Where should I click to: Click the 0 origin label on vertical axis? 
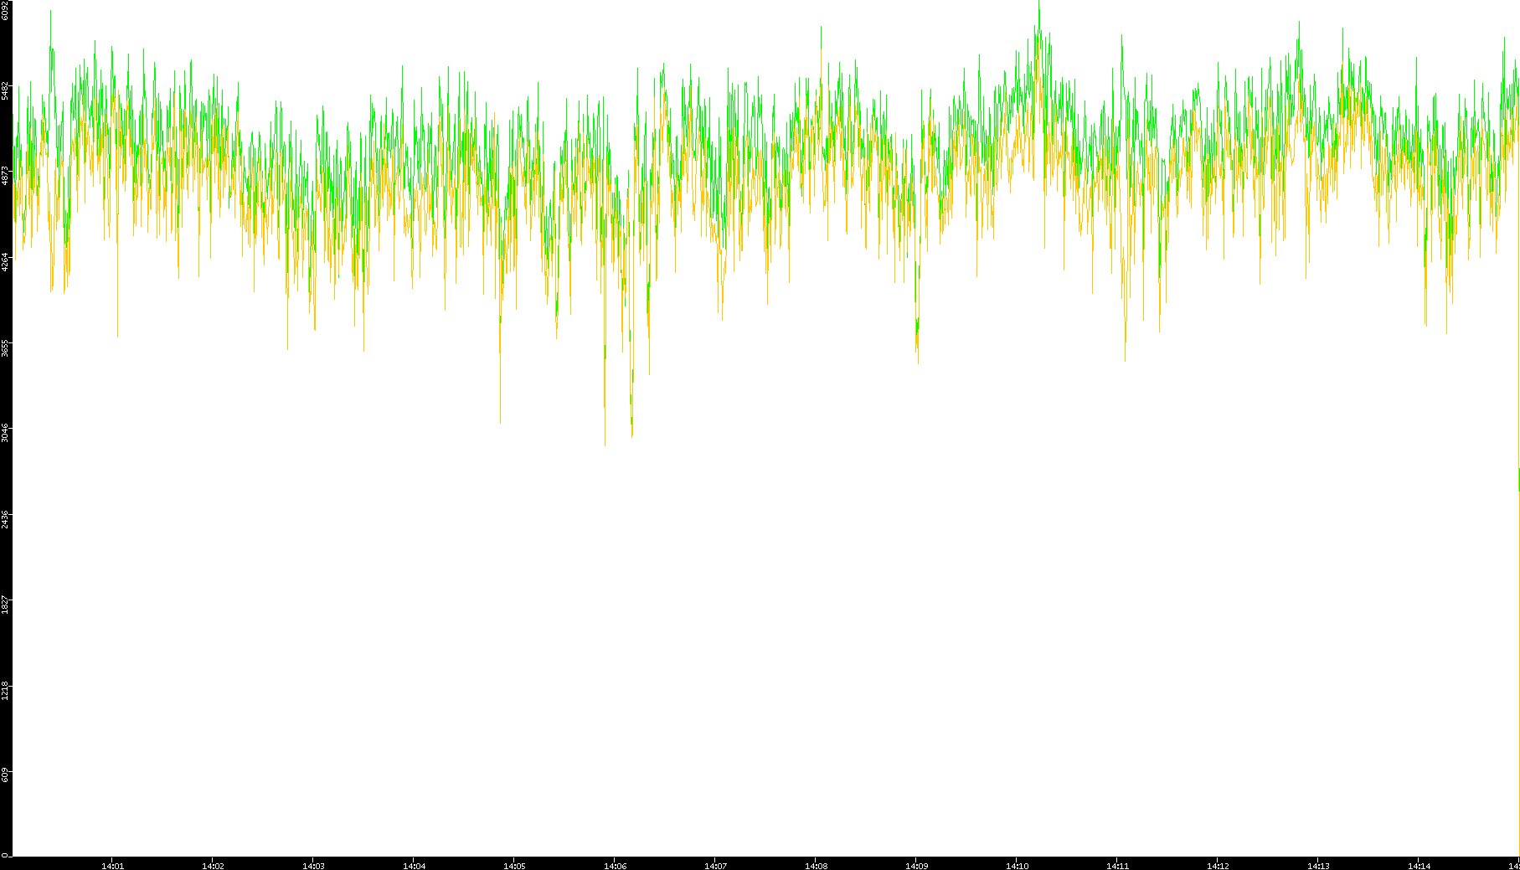coord(4,855)
